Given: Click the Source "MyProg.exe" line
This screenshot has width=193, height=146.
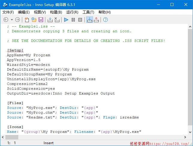Looking at the screenshot, I should coord(53,108).
